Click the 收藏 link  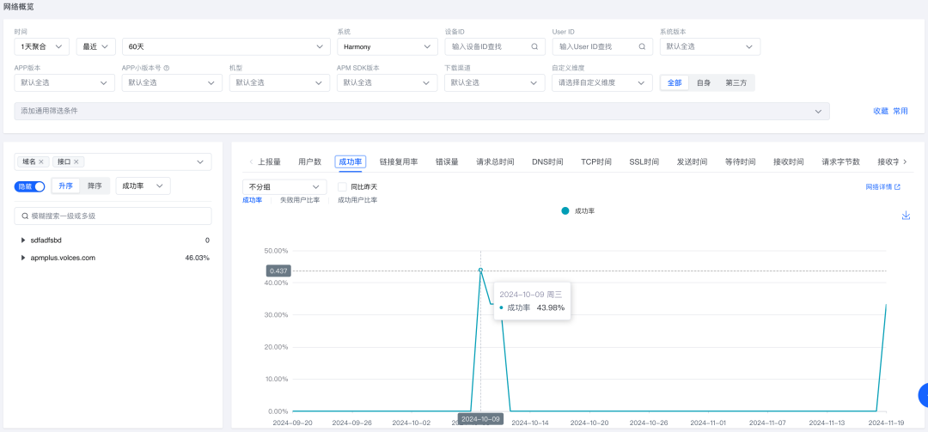(x=881, y=111)
